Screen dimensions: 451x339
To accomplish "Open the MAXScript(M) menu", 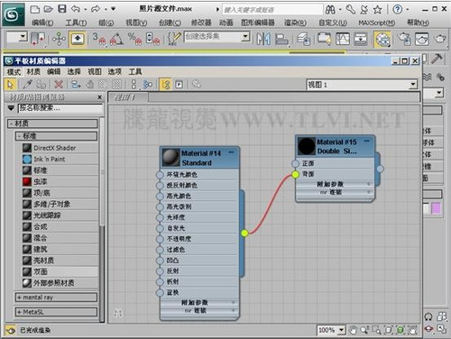I will point(376,23).
